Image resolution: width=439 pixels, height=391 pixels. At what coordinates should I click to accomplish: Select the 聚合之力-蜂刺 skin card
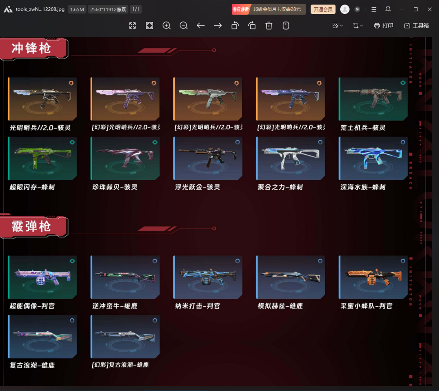pos(290,158)
